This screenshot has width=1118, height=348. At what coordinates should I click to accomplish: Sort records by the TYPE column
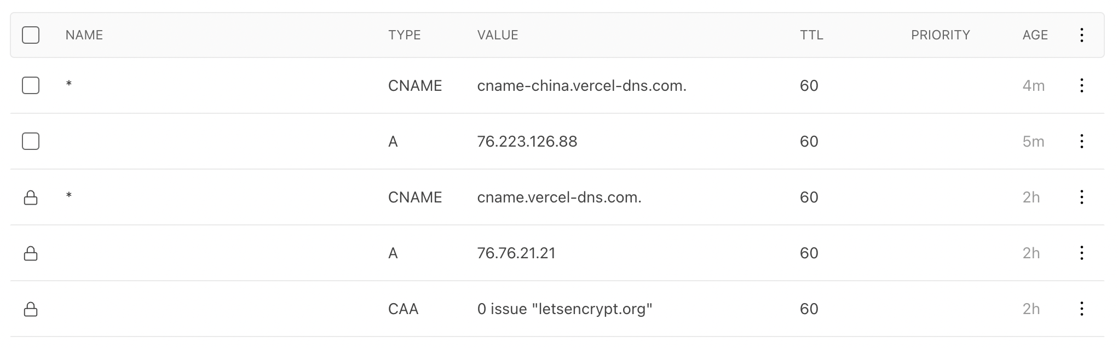[x=404, y=35]
